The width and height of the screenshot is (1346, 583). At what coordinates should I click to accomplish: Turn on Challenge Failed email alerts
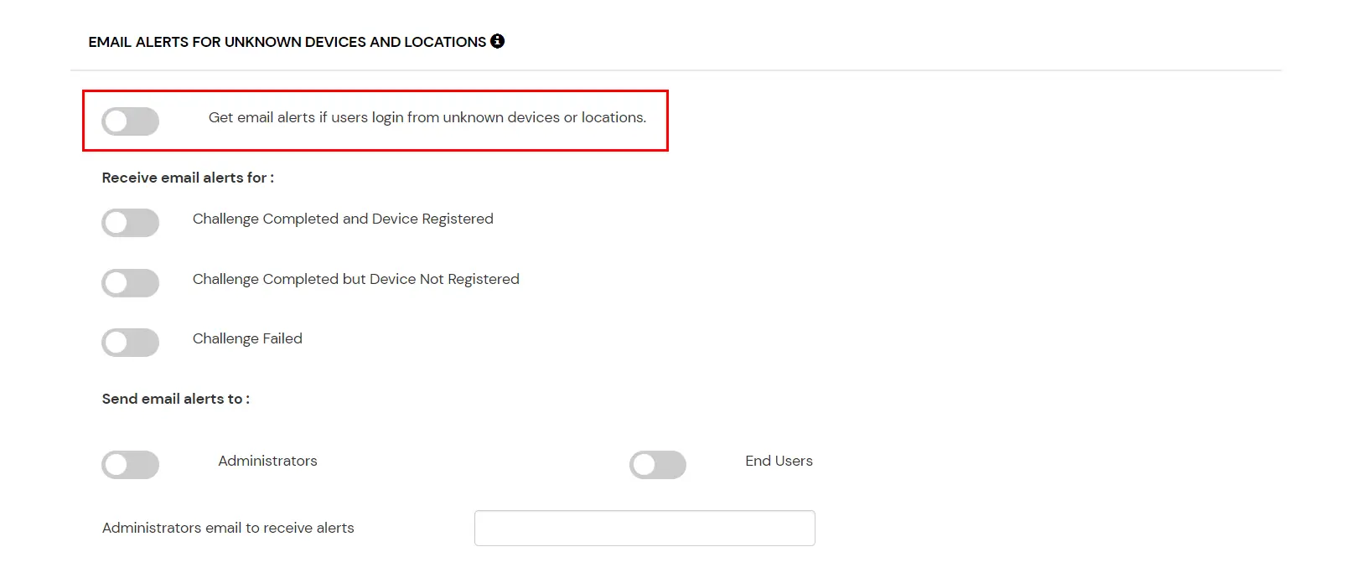pos(130,343)
